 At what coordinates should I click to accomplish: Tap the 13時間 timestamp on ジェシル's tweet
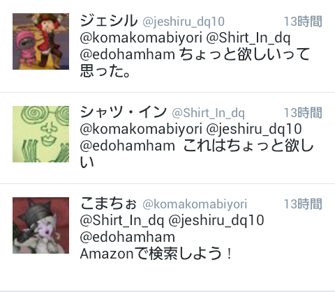[x=303, y=22]
